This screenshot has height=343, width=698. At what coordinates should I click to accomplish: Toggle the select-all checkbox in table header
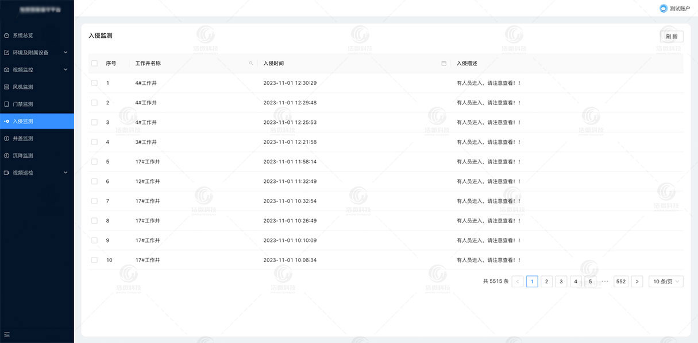(x=94, y=64)
